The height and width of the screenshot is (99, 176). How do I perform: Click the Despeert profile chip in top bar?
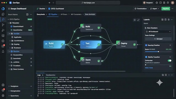[148, 3]
